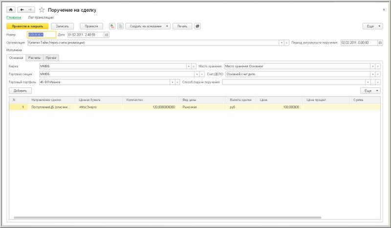Open the Организация dropdown list
This screenshot has width=391, height=228.
click(x=282, y=42)
